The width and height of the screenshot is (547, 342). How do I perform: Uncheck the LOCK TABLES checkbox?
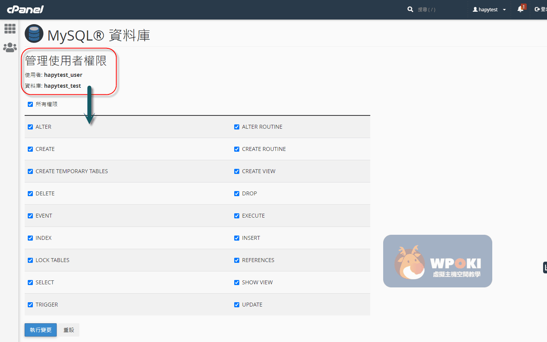(x=30, y=260)
